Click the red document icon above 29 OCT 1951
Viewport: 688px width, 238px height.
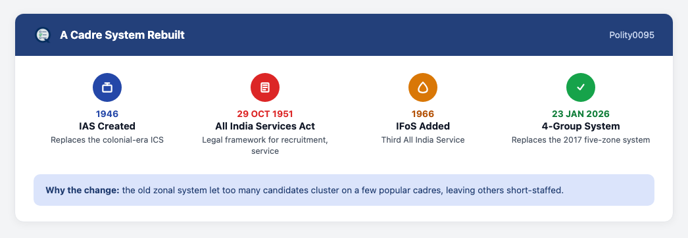pos(265,87)
